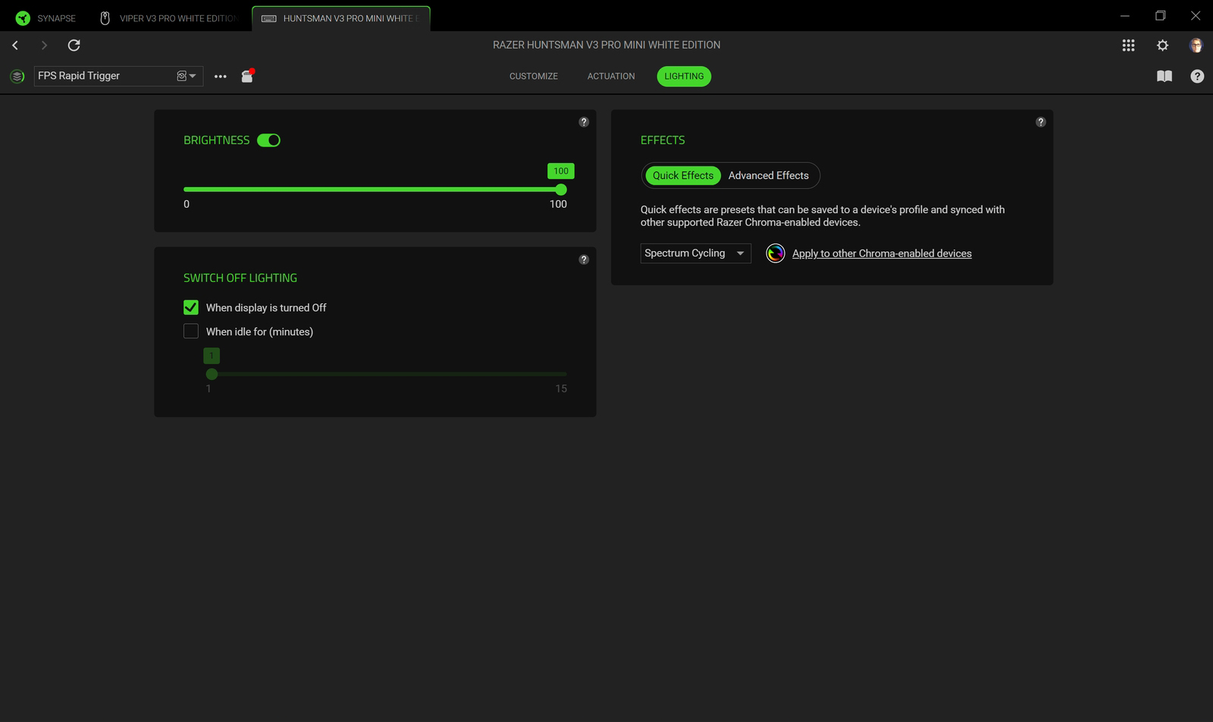Select Quick Effects mode
1213x722 pixels.
(683, 175)
